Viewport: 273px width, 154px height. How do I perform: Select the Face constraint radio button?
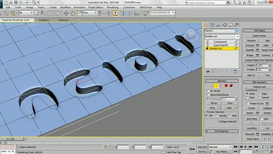(247, 98)
